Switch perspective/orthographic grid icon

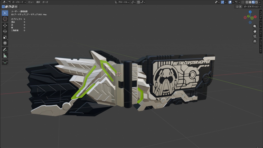(x=255, y=41)
